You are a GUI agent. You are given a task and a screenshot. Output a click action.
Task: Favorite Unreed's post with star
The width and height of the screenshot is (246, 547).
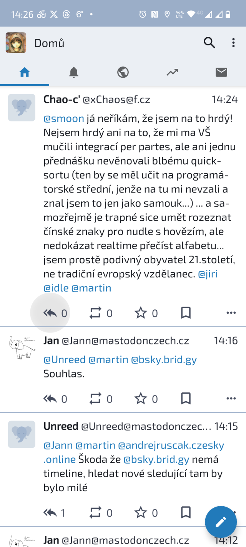coord(141,512)
